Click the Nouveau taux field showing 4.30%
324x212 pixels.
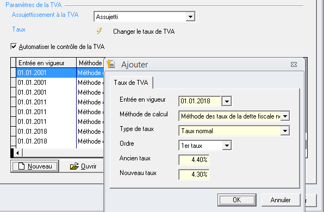pos(194,174)
